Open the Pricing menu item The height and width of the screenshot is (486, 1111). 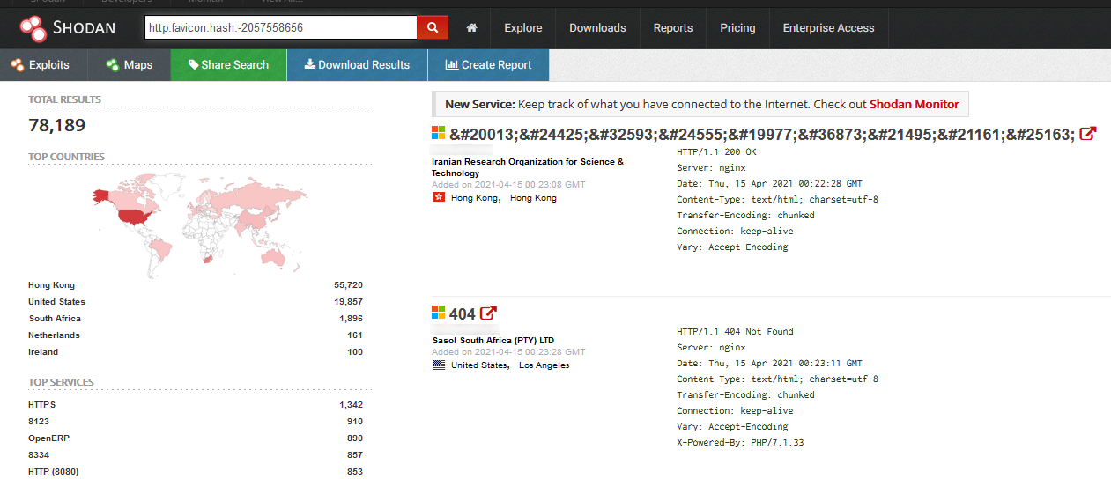[x=737, y=28]
